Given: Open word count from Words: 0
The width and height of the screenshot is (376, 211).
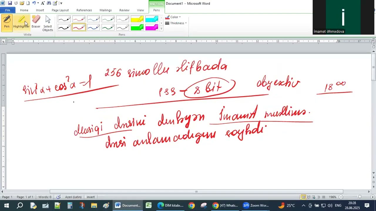Looking at the screenshot, I should (x=45, y=197).
